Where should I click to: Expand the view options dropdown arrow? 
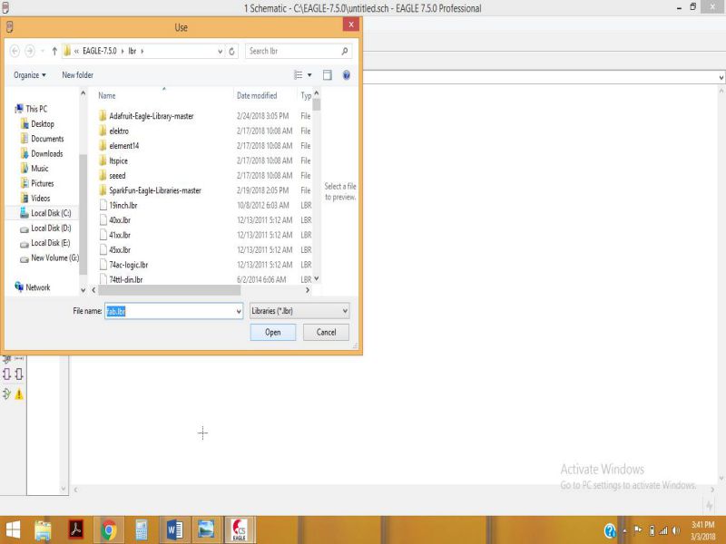coord(309,75)
